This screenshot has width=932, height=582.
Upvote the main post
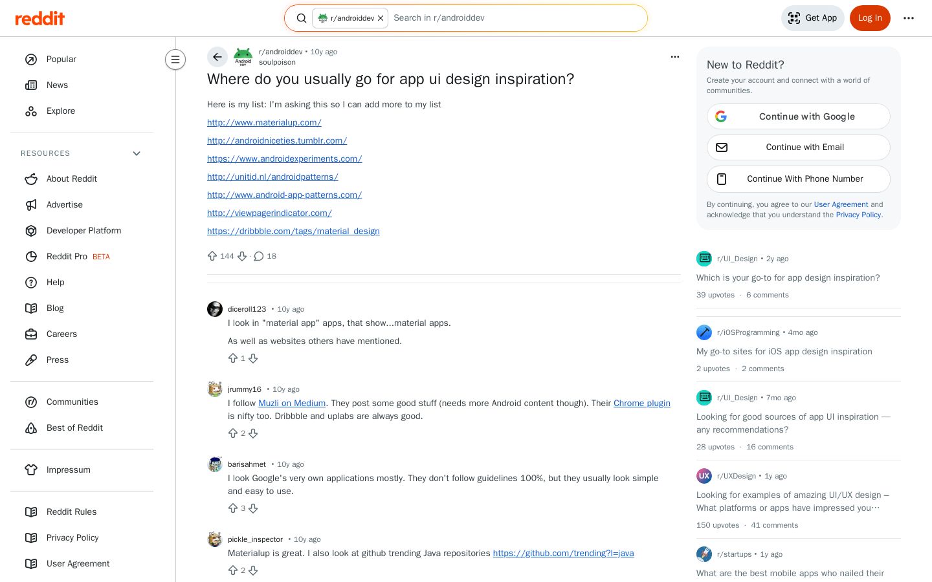pyautogui.click(x=212, y=256)
